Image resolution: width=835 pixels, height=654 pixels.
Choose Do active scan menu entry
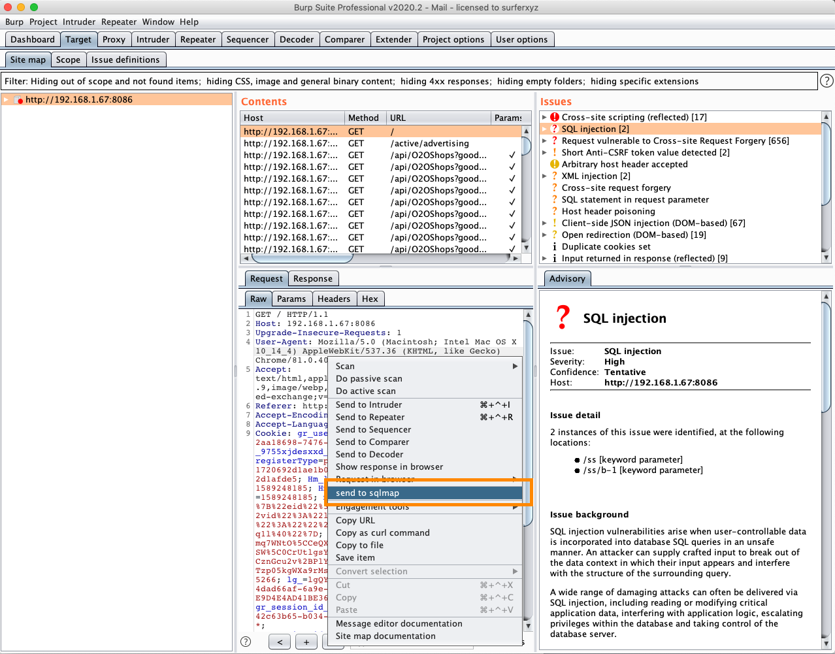425,391
